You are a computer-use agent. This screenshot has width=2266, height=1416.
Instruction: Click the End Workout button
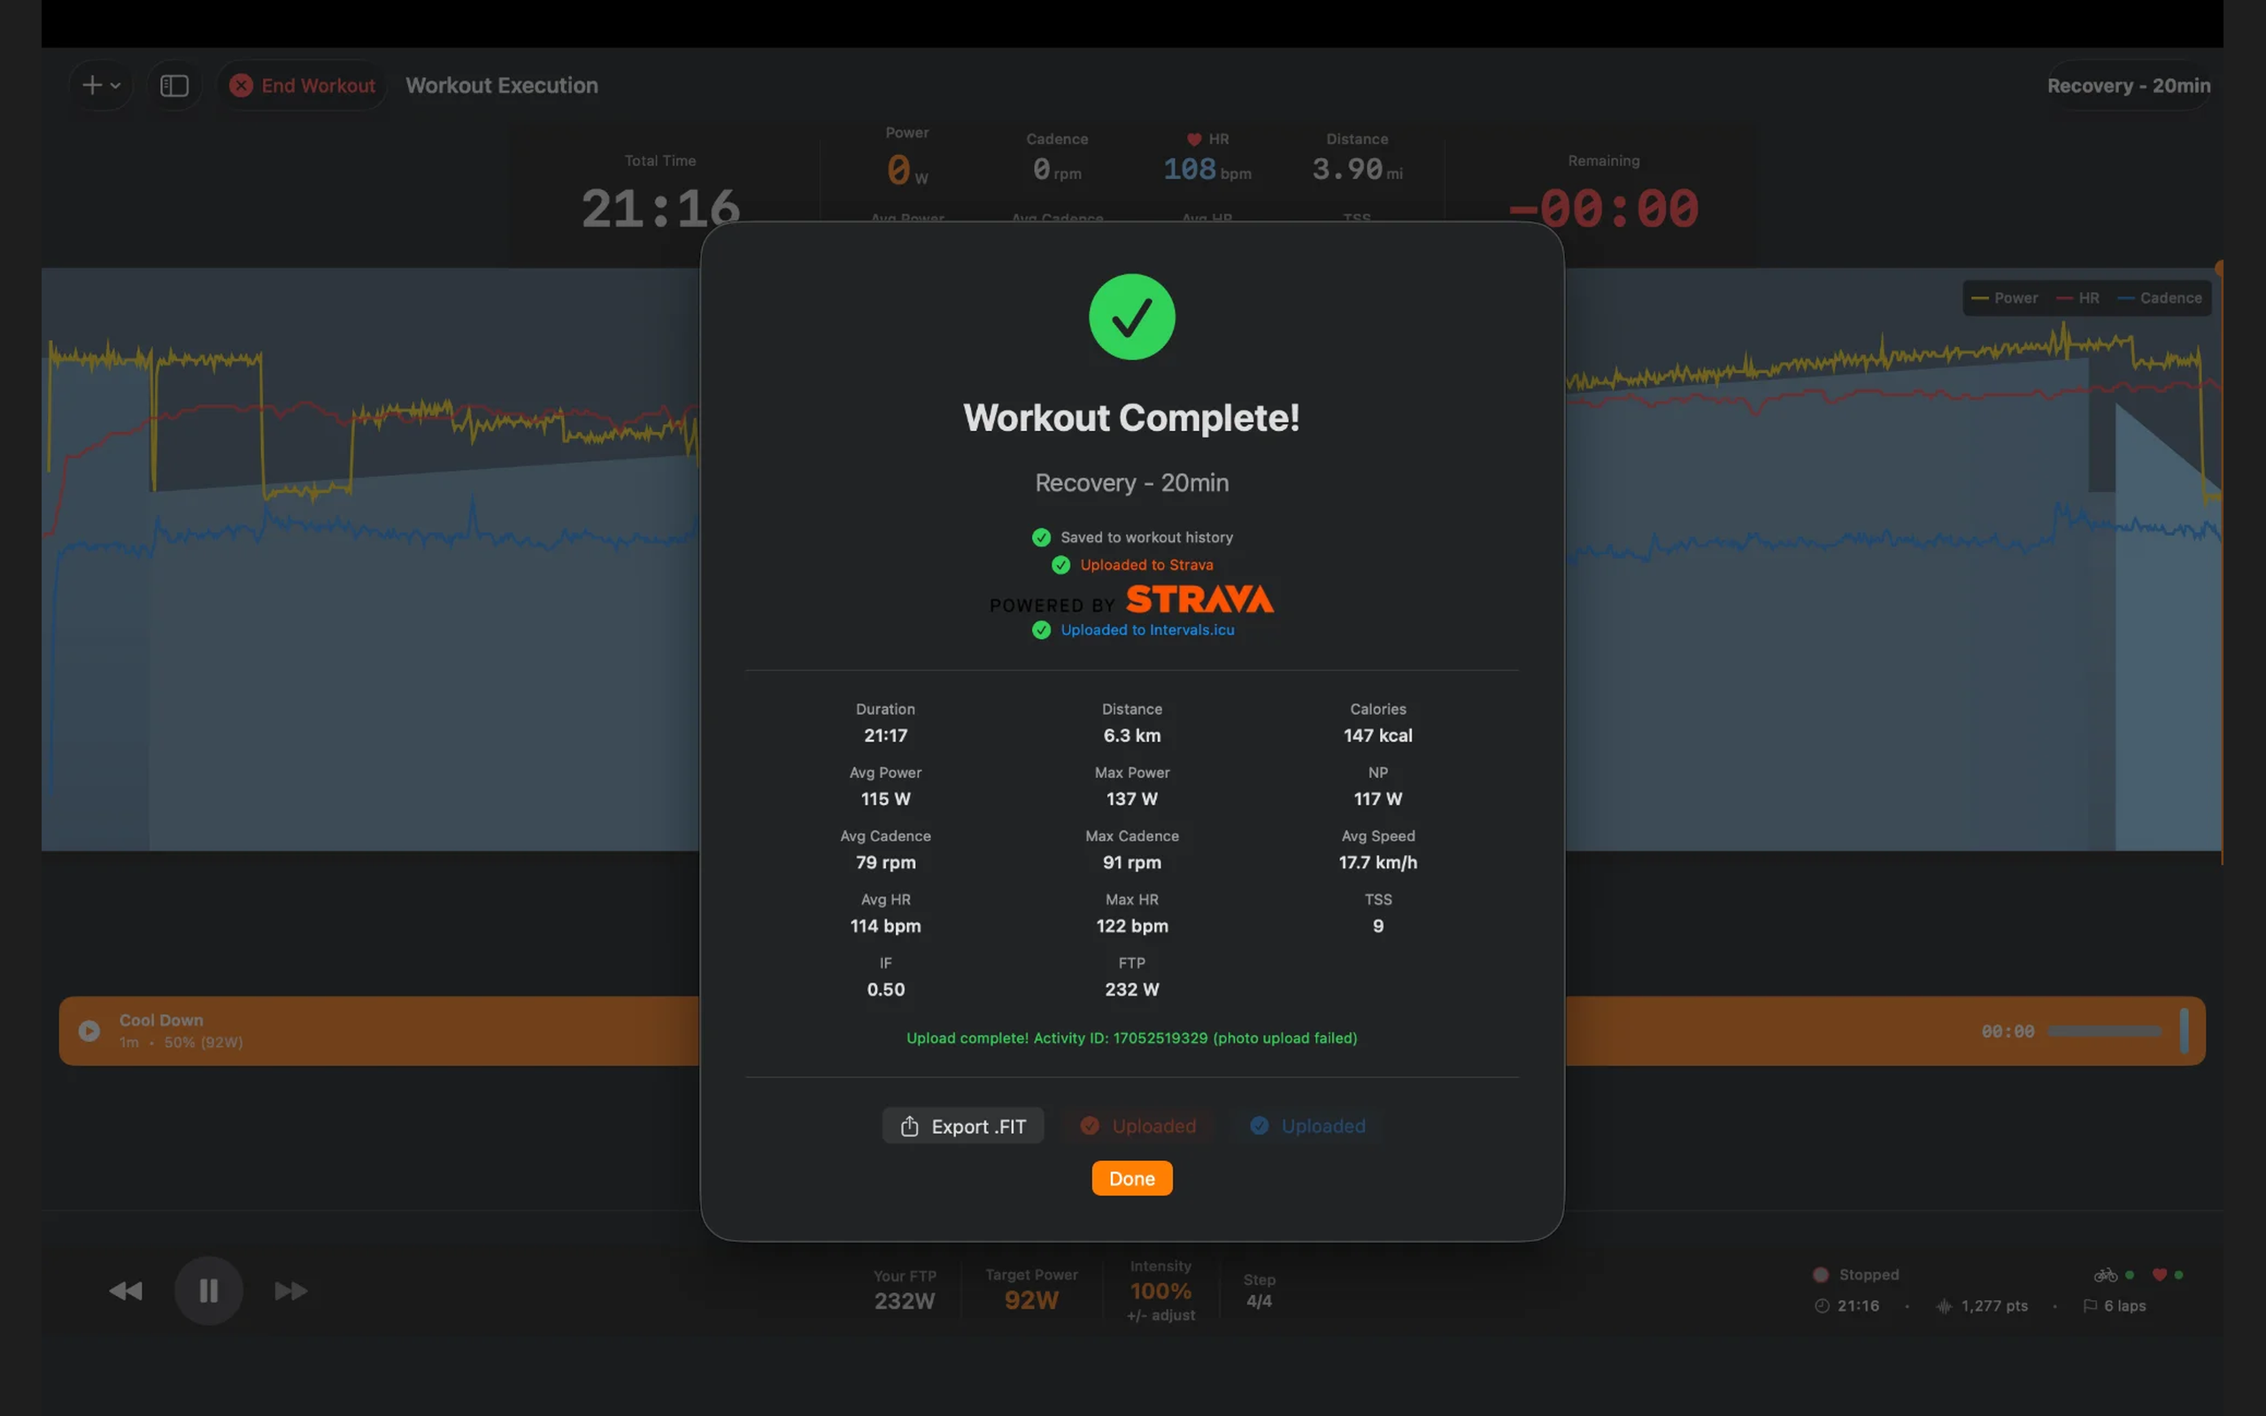pyautogui.click(x=303, y=85)
